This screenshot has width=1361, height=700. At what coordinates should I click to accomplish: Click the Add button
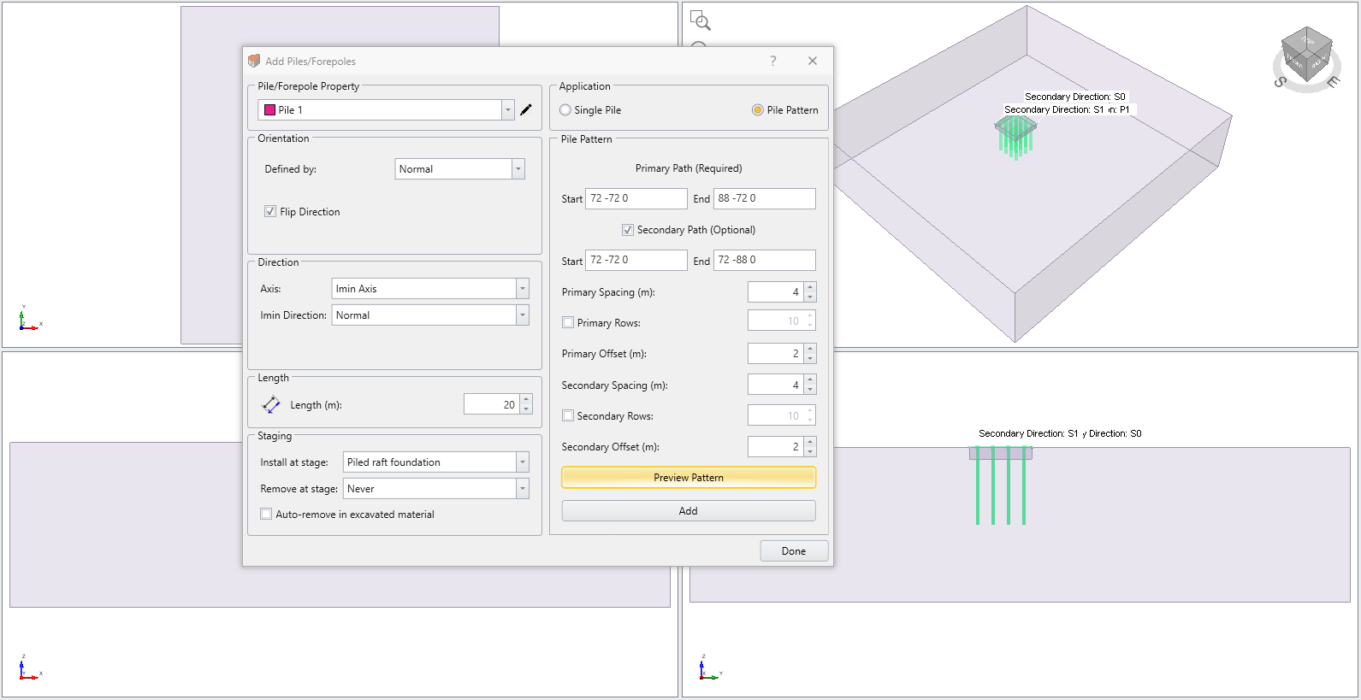(689, 511)
